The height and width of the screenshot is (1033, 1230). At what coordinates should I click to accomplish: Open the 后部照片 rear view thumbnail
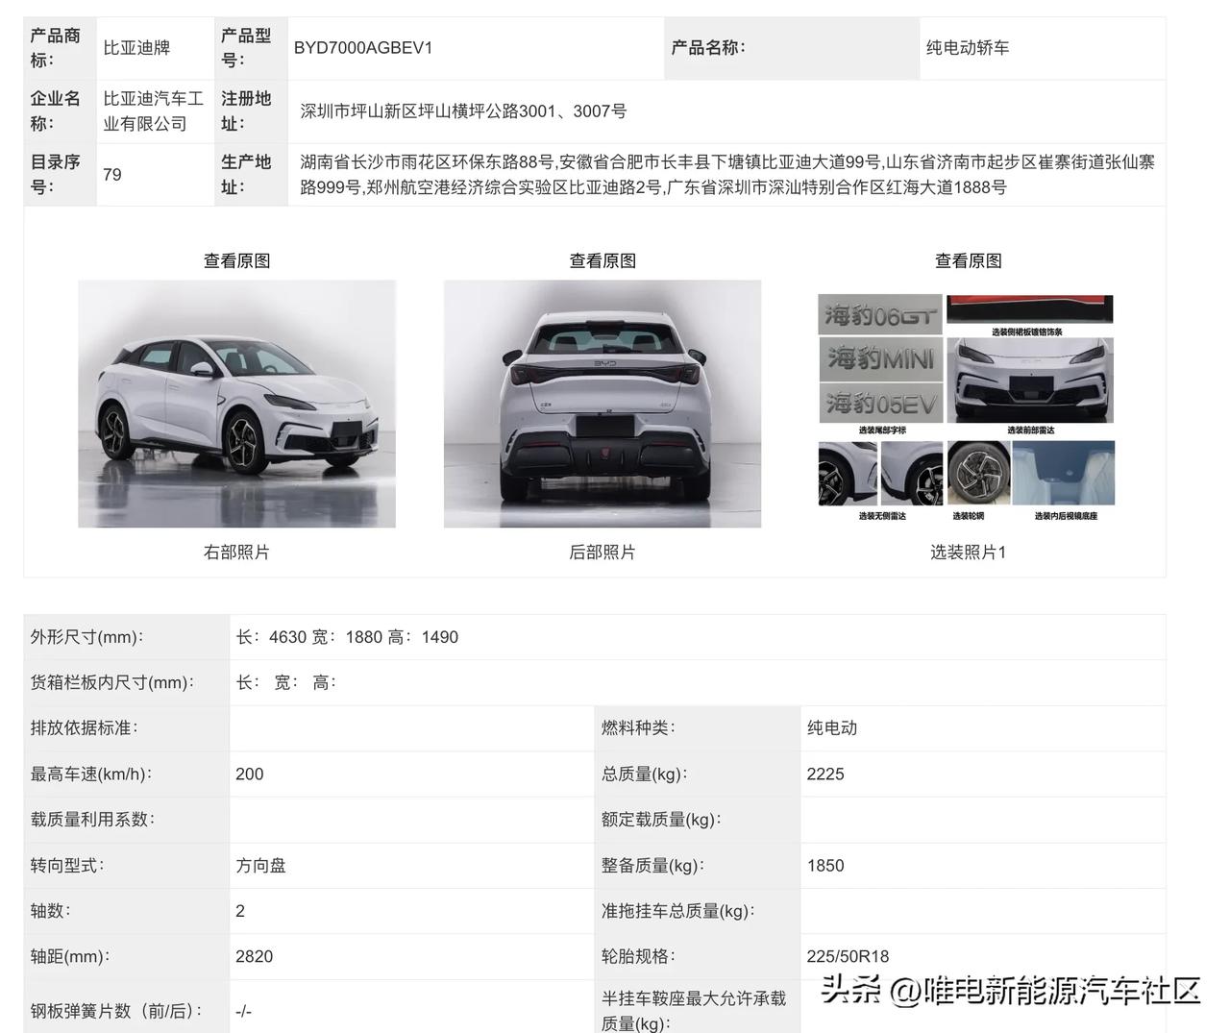(603, 404)
